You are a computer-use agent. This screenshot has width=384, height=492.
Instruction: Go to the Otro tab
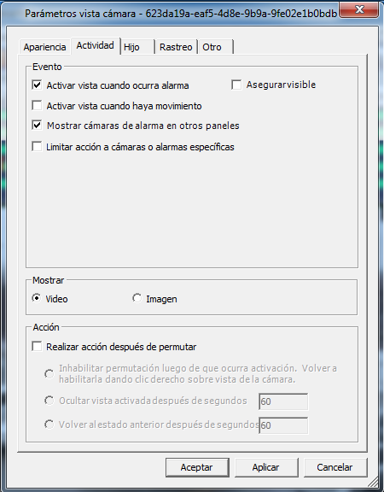pyautogui.click(x=216, y=47)
